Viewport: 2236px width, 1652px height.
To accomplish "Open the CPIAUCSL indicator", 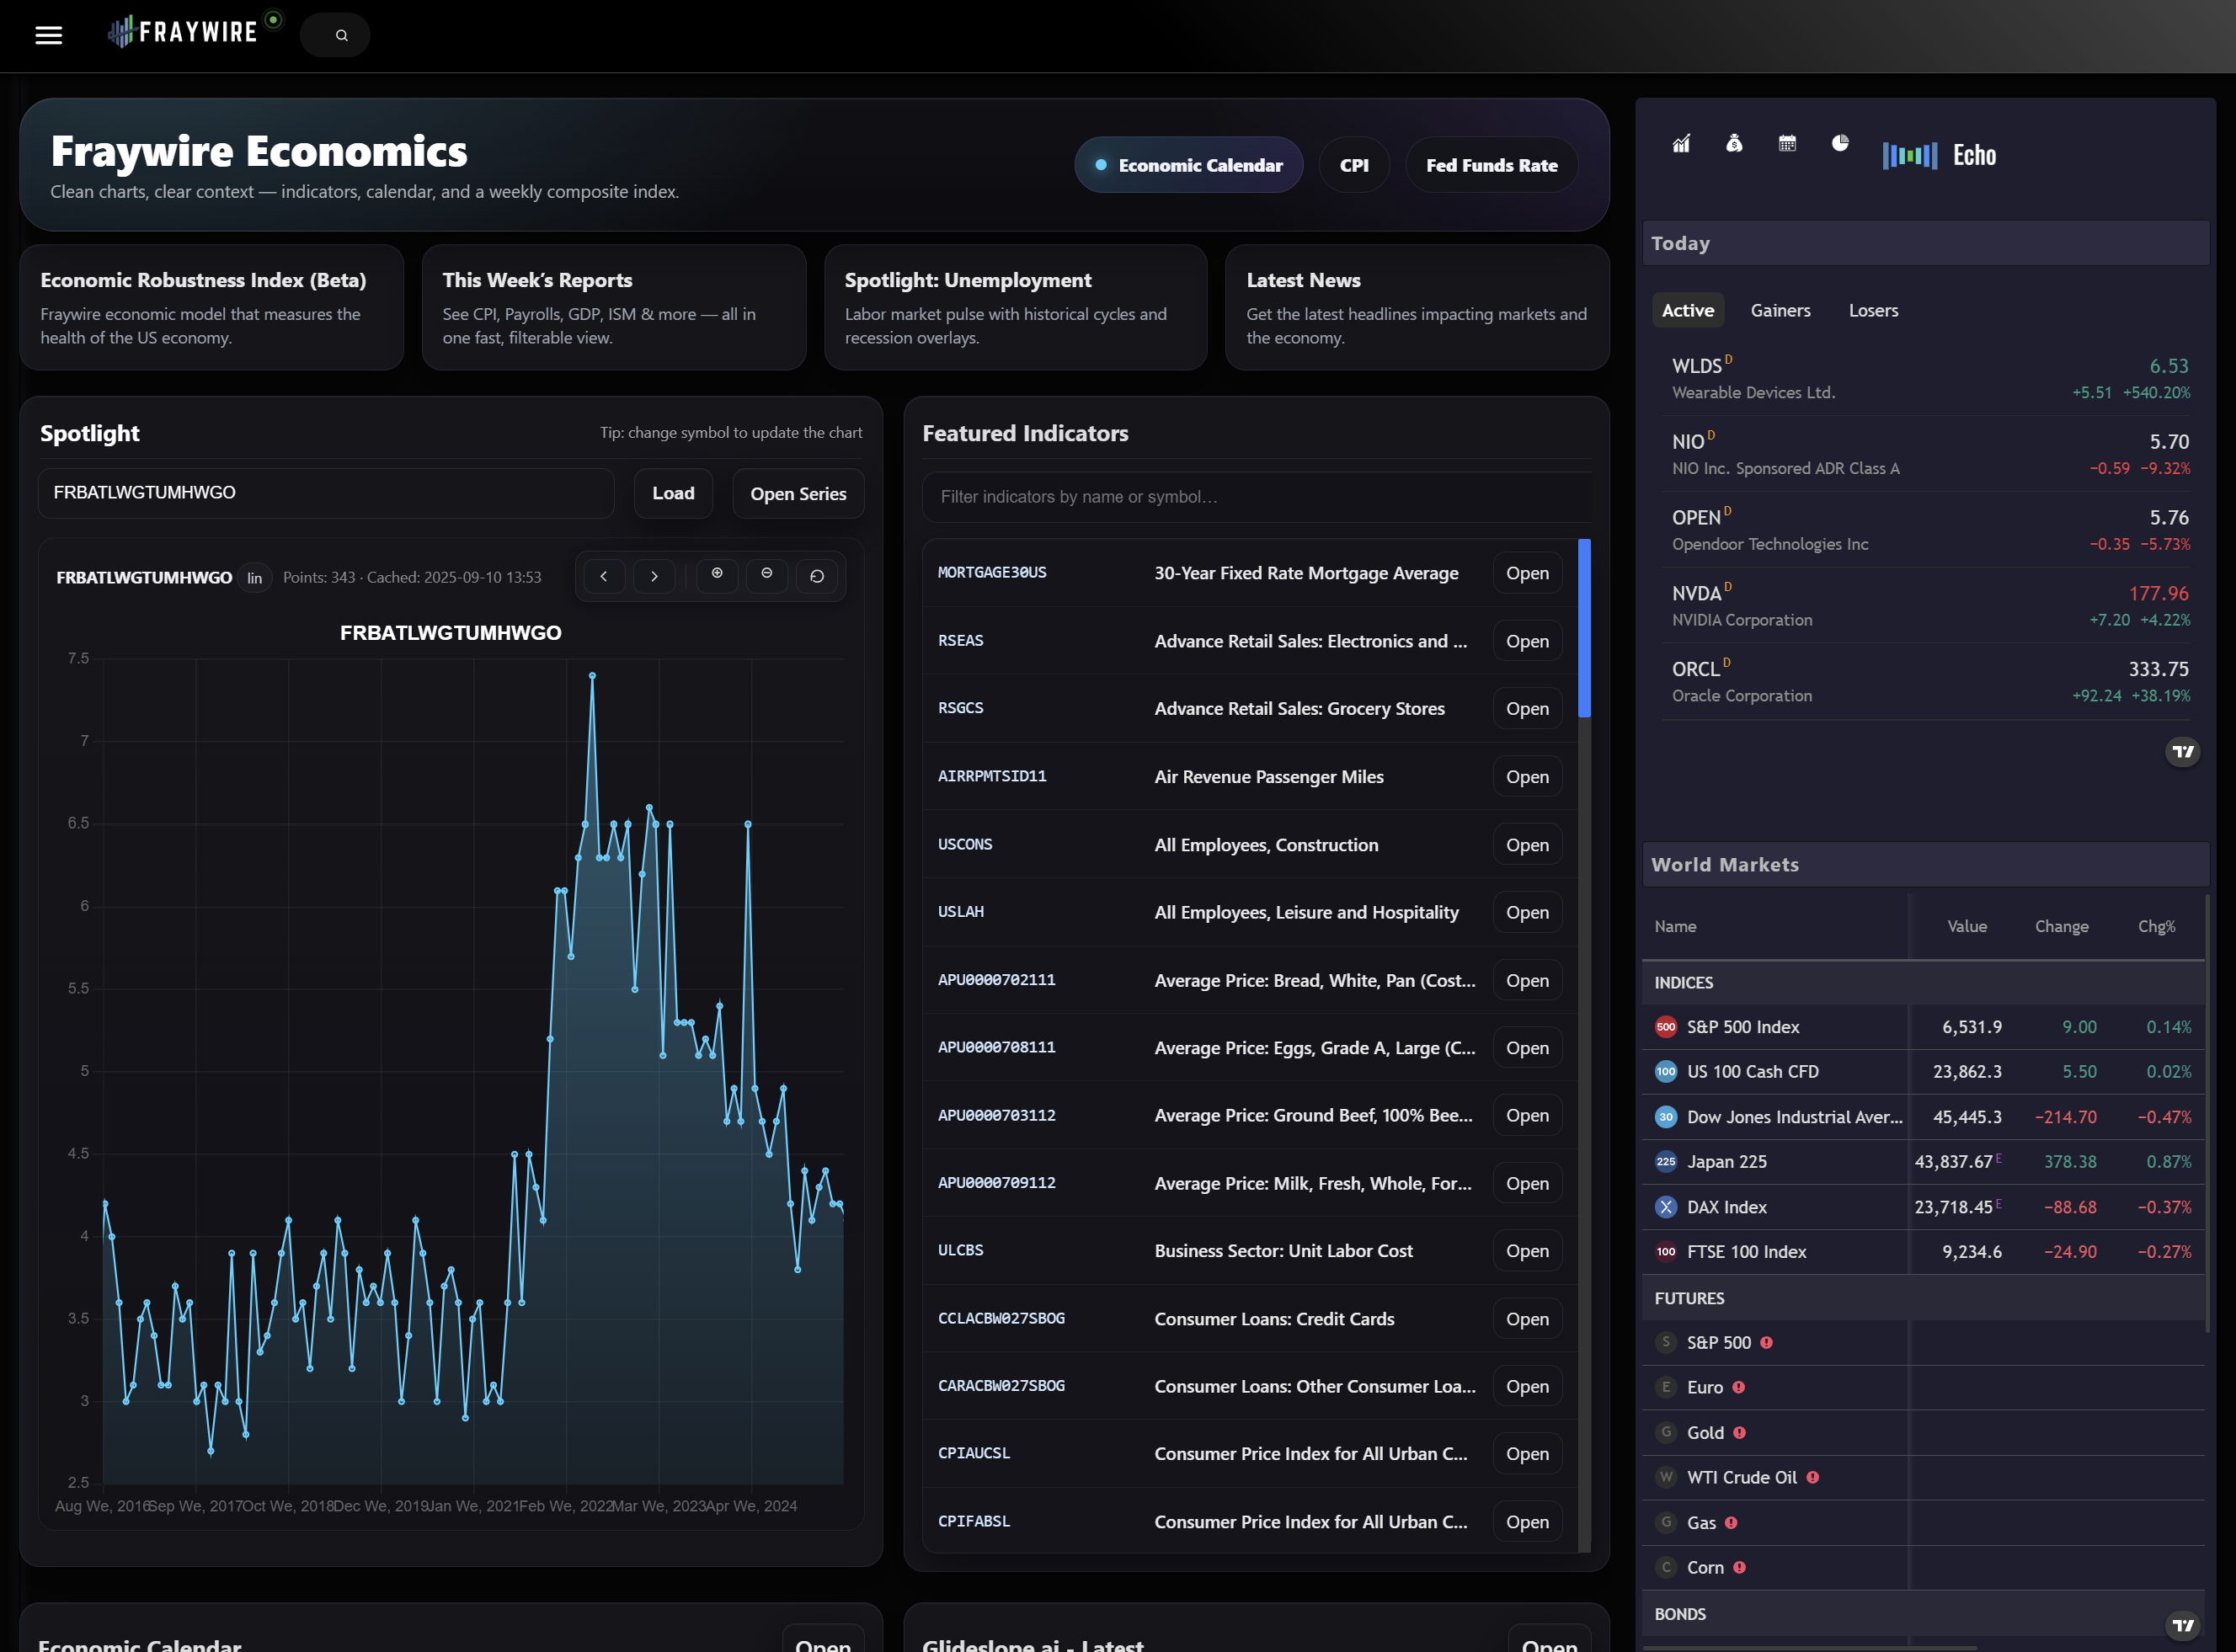I will point(1527,1454).
